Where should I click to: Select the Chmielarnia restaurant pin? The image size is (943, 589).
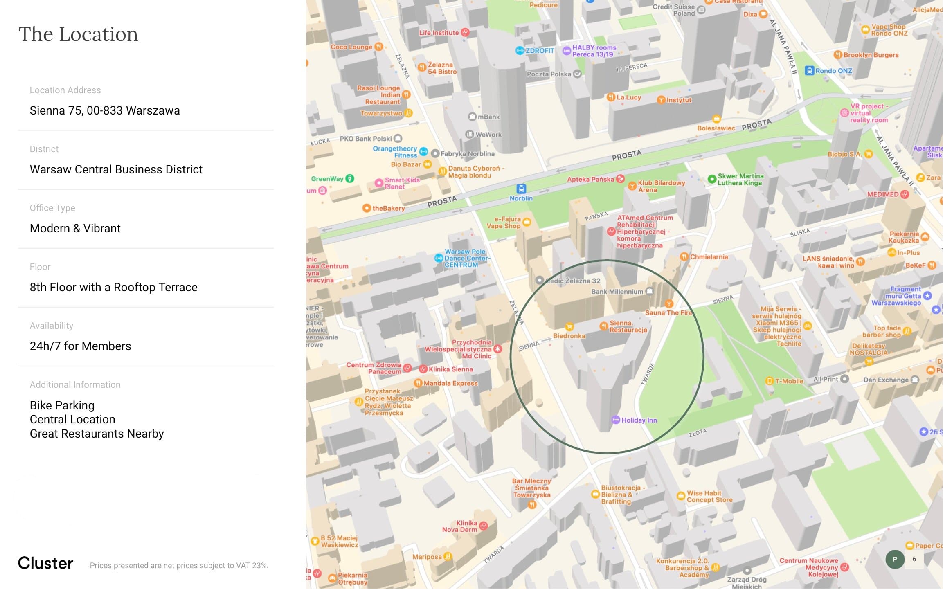[684, 257]
